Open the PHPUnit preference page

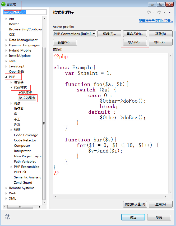[20, 172]
